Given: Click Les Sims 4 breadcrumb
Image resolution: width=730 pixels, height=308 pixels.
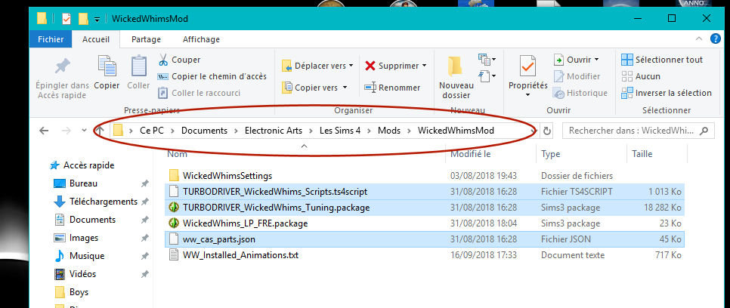Looking at the screenshot, I should coord(340,131).
